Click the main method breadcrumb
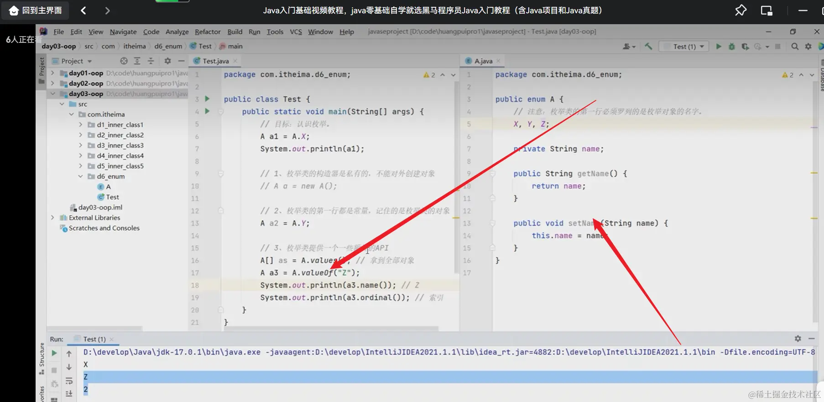 [x=231, y=46]
